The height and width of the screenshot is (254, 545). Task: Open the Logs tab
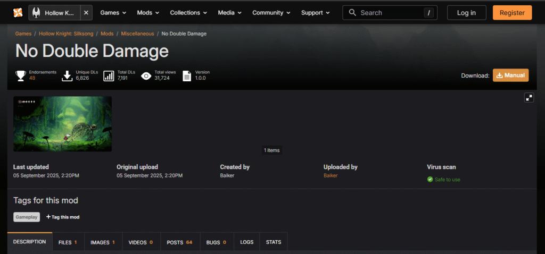(247, 242)
